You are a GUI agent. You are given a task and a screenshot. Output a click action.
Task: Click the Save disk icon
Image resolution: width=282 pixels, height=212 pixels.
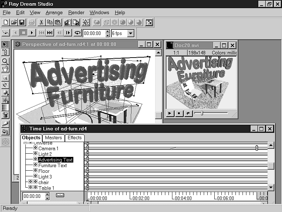point(22,22)
